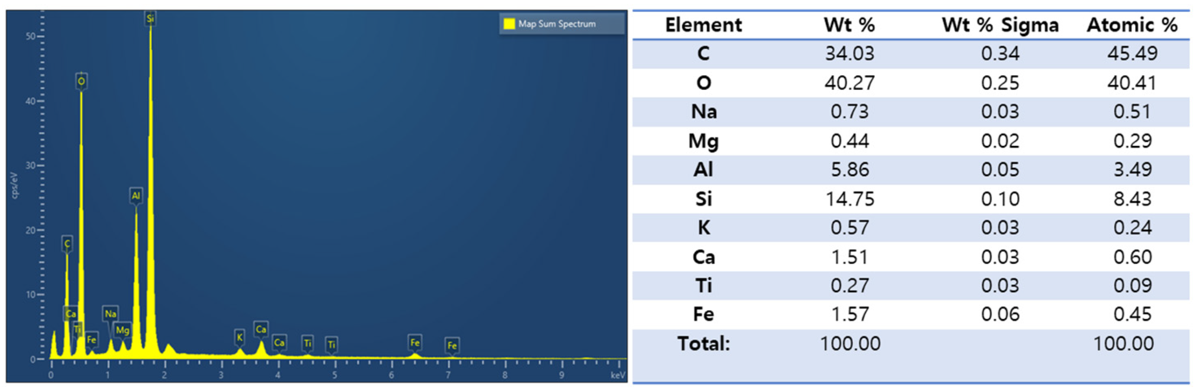Select the Si element row name
The height and width of the screenshot is (390, 1197).
pyautogui.click(x=704, y=199)
